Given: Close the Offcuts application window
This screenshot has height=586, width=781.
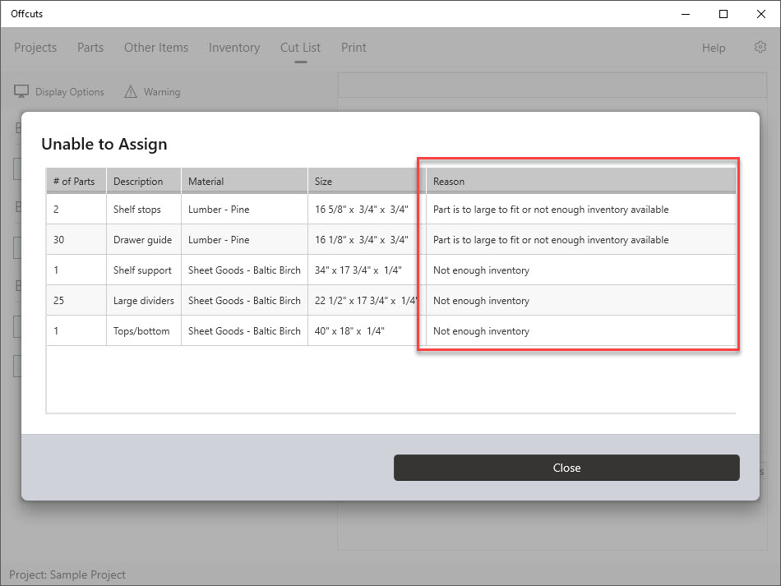Looking at the screenshot, I should point(761,14).
